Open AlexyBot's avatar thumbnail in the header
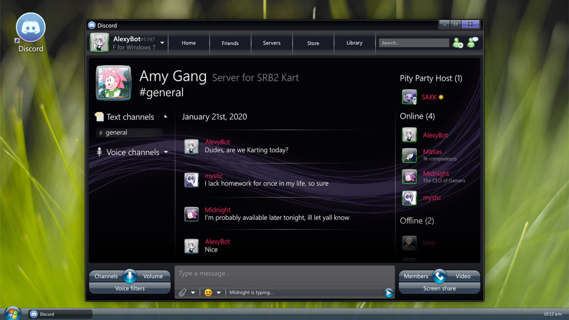The image size is (569, 320). click(x=100, y=42)
